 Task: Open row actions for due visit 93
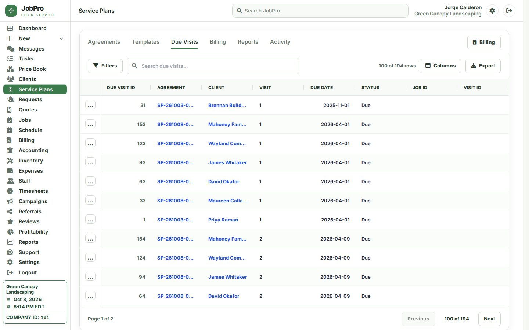click(x=90, y=162)
